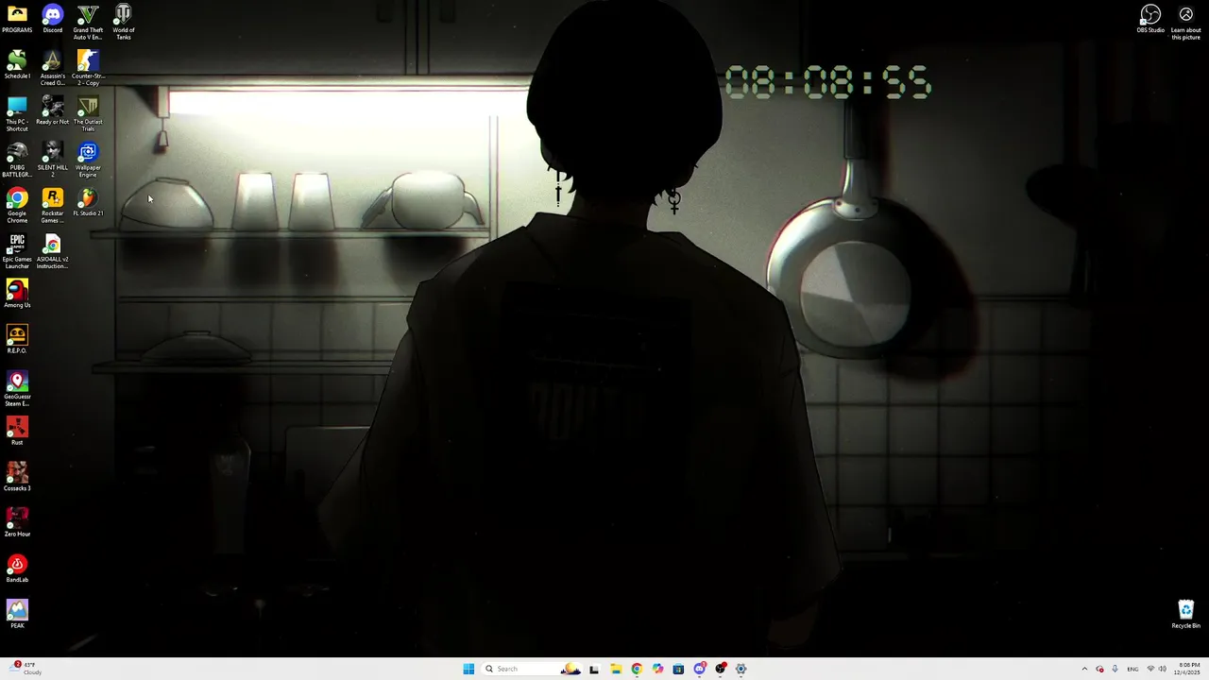The image size is (1209, 680).
Task: Open the Wi-Fi network flyout
Action: click(x=1150, y=669)
